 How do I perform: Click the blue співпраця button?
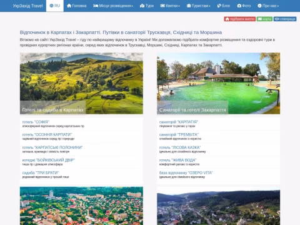(x=285, y=19)
